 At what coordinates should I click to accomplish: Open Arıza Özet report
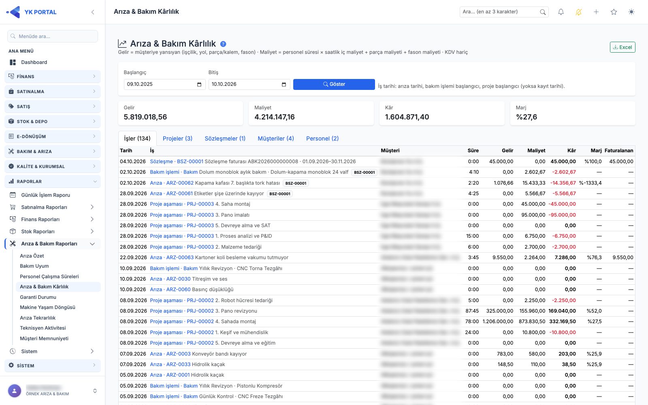(x=32, y=256)
